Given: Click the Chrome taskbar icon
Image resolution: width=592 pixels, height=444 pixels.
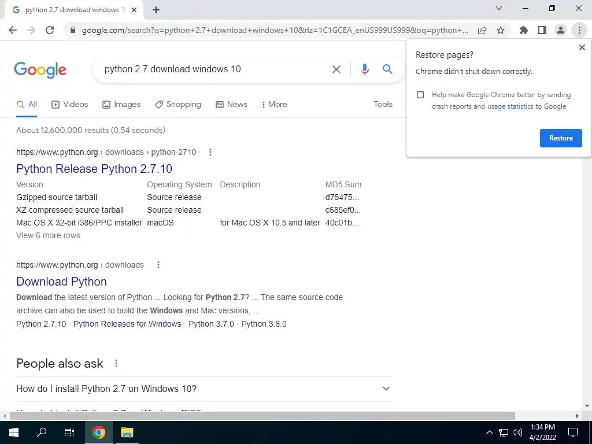Looking at the screenshot, I should click(99, 432).
